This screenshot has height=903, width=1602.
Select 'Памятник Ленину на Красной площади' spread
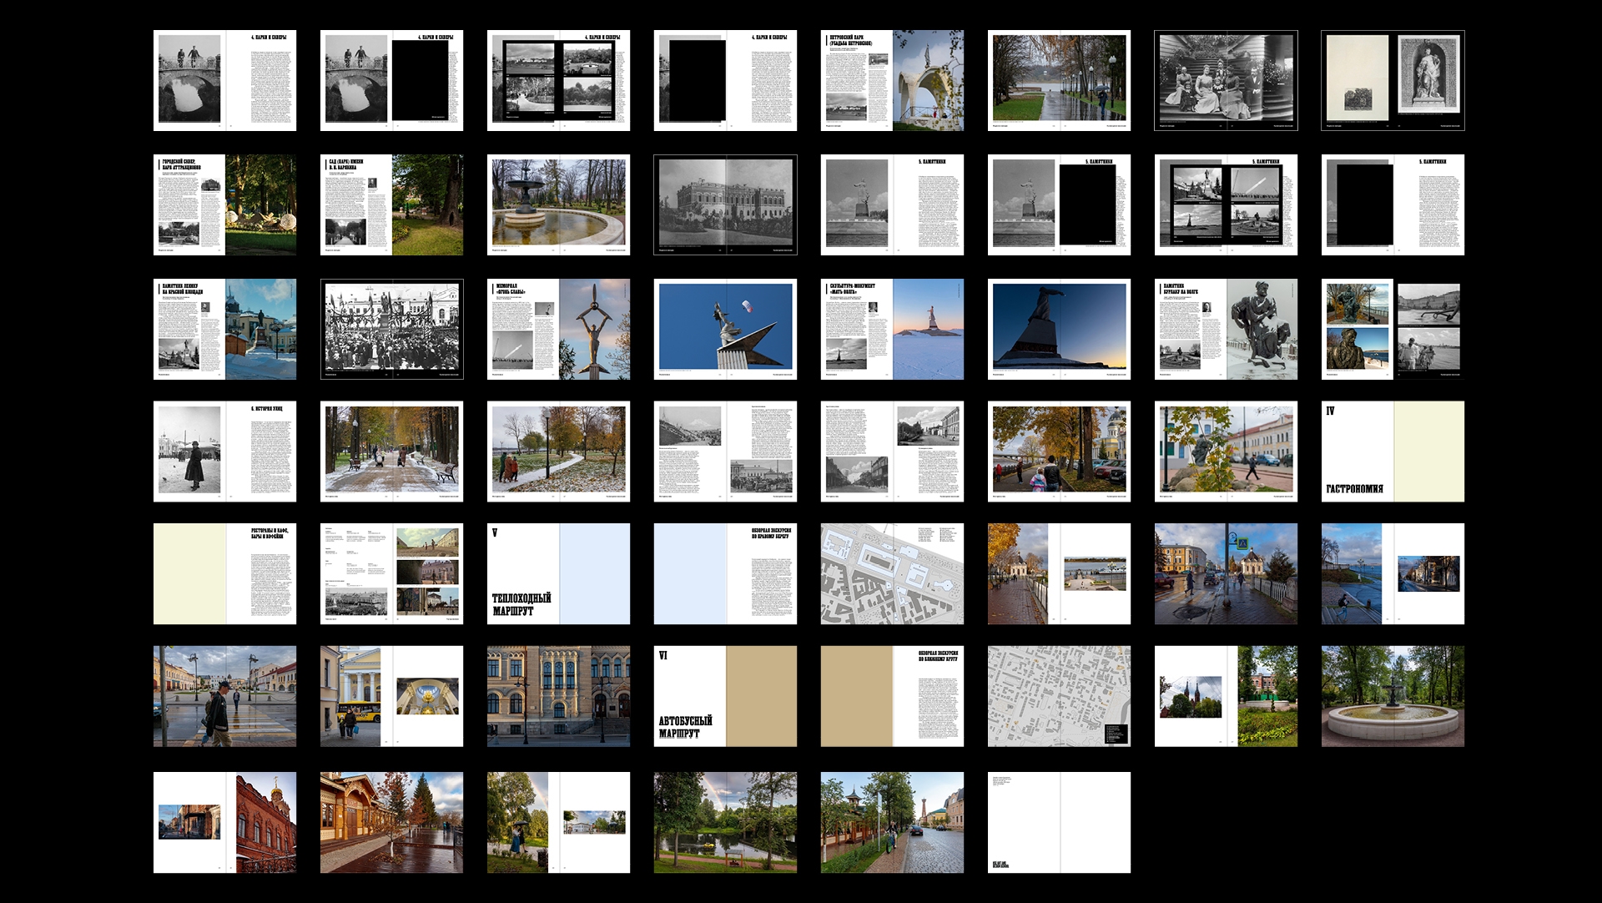tap(224, 329)
